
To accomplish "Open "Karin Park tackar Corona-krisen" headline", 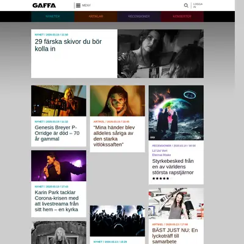I will (57, 201).
